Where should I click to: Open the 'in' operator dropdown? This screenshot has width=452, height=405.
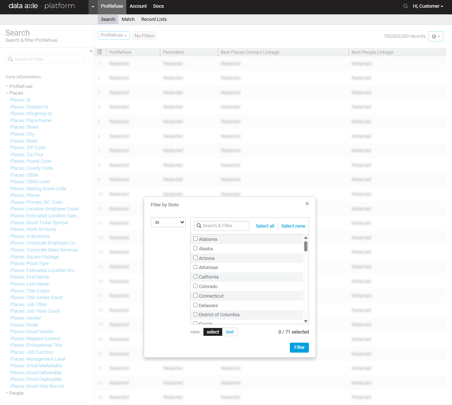(168, 222)
